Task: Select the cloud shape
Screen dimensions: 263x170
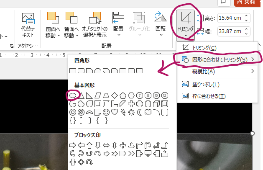Action: [148, 112]
